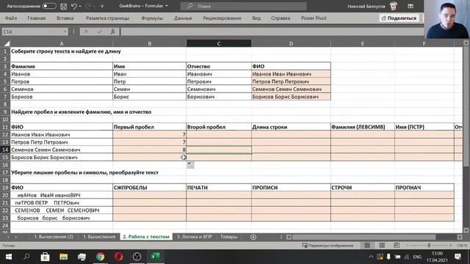This screenshot has height=264, width=470.
Task: Add a new sheet with plus icon
Action: click(253, 237)
